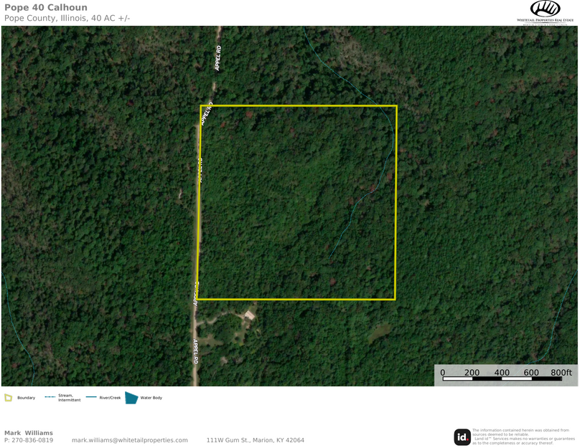
Task: Click the intermittent Stream legend line icon
Action: [50, 397]
